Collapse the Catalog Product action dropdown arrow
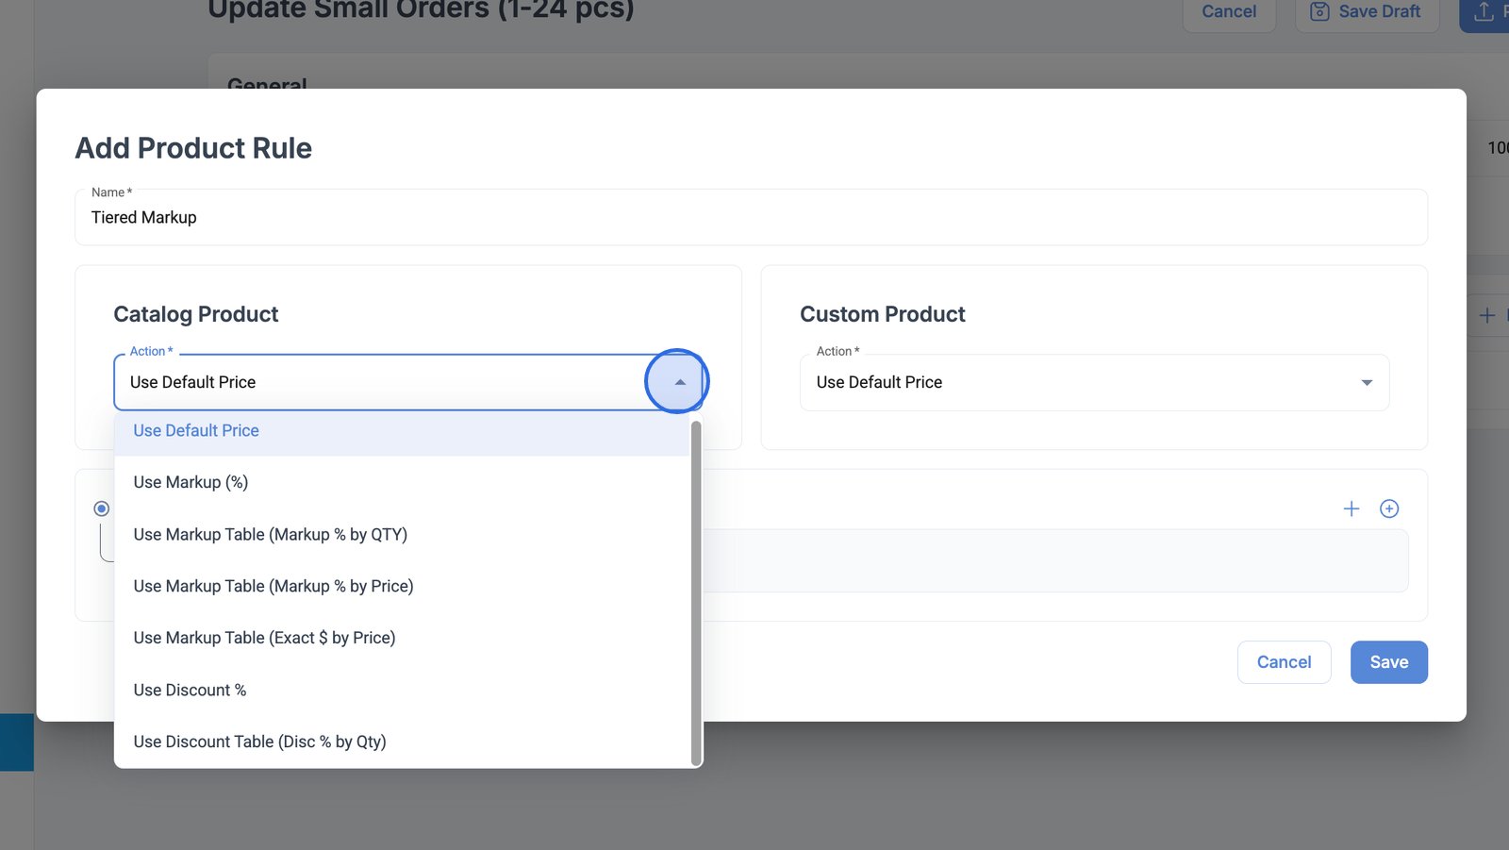 (679, 382)
